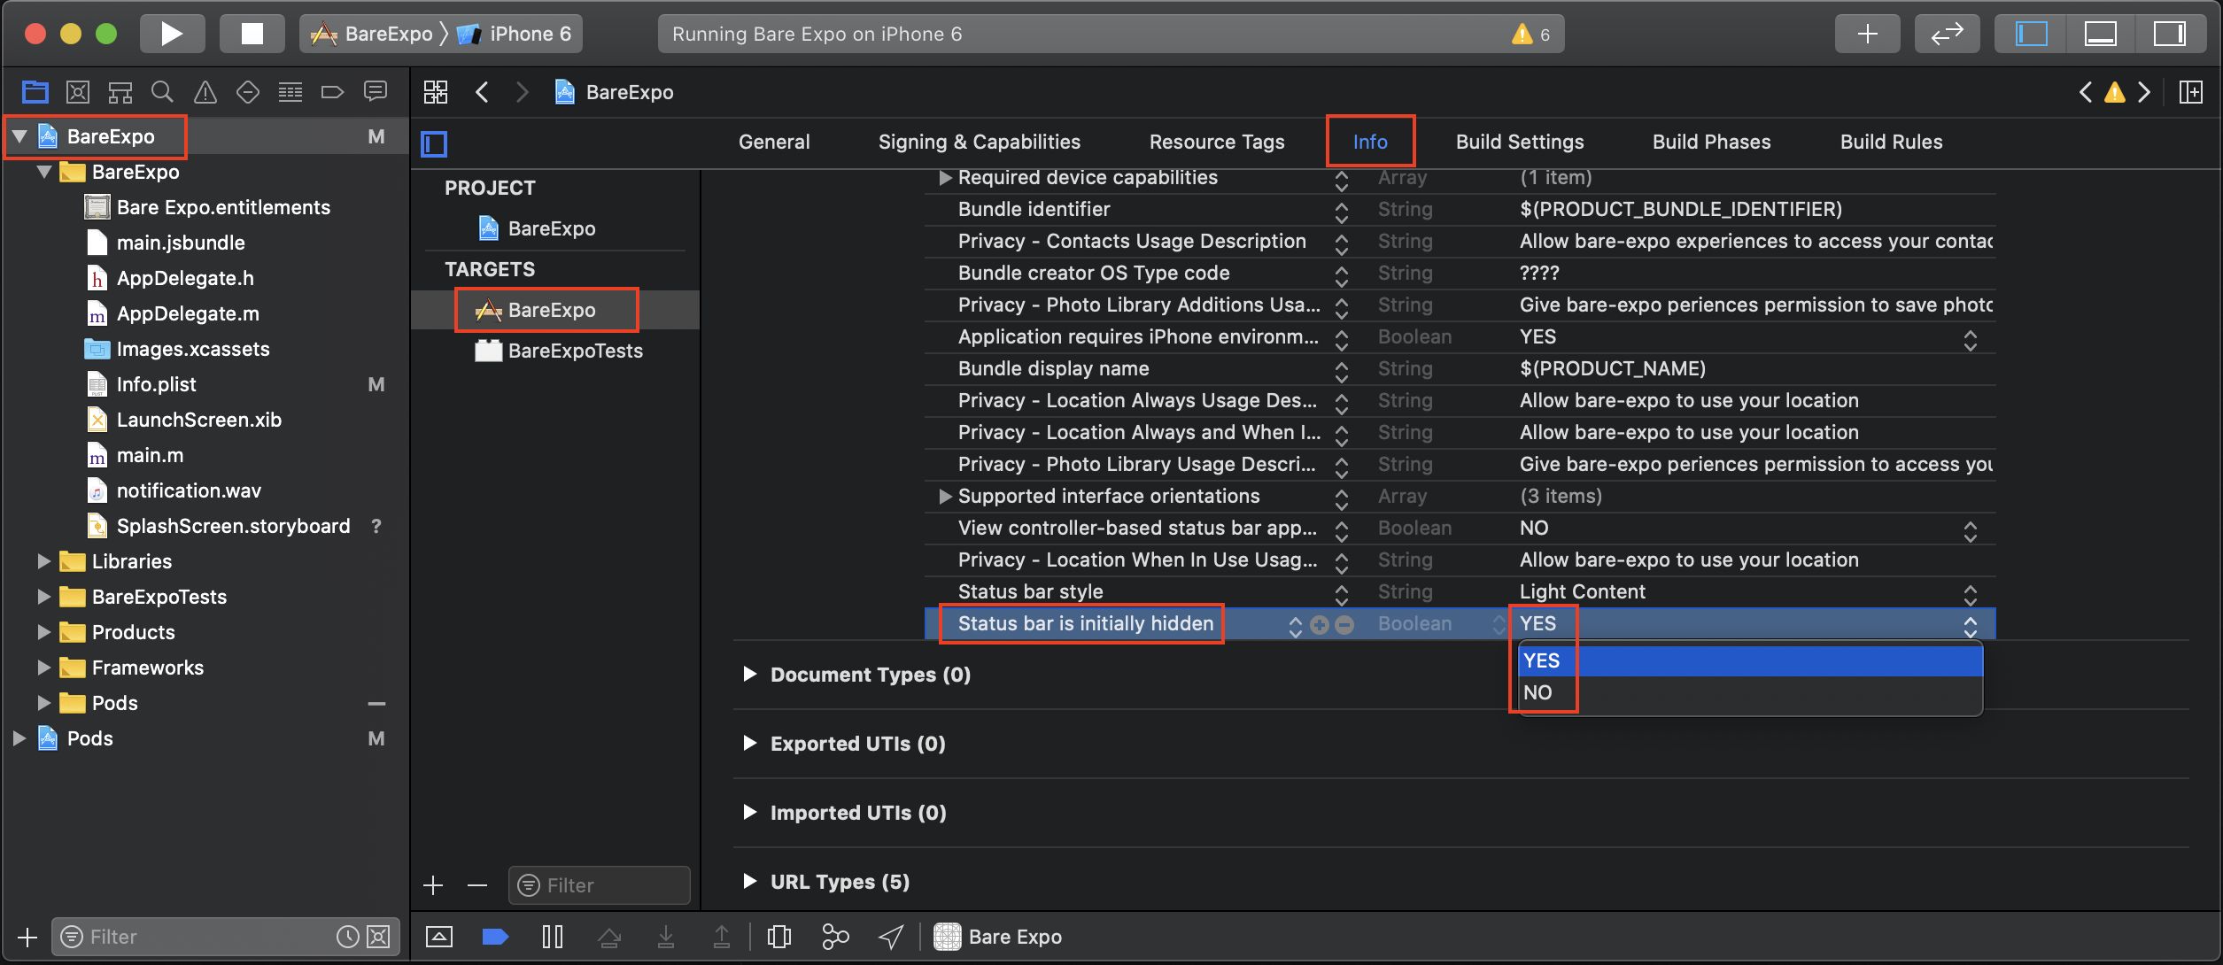The image size is (2223, 965).
Task: Toggle the right Inspectors panel button
Action: click(2169, 34)
